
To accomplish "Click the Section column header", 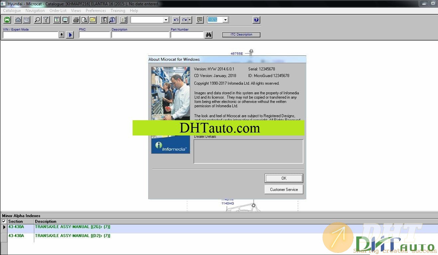I will coord(21,221).
